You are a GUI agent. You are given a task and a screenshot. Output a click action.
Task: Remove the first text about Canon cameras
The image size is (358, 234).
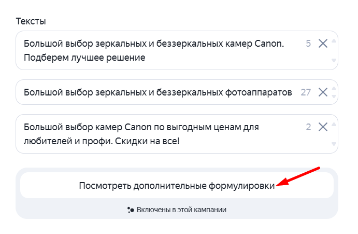(x=323, y=44)
